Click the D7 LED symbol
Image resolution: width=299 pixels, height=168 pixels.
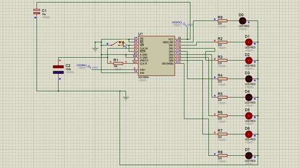[249, 155]
